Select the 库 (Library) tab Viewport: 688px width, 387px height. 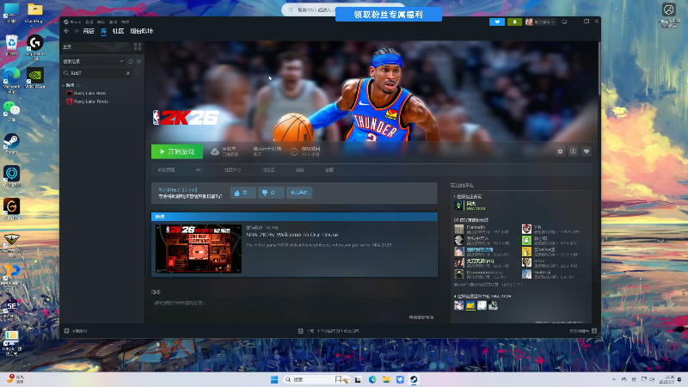pyautogui.click(x=103, y=31)
